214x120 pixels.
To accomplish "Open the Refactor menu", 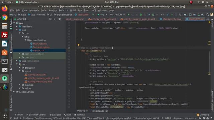I will coord(63,10).
